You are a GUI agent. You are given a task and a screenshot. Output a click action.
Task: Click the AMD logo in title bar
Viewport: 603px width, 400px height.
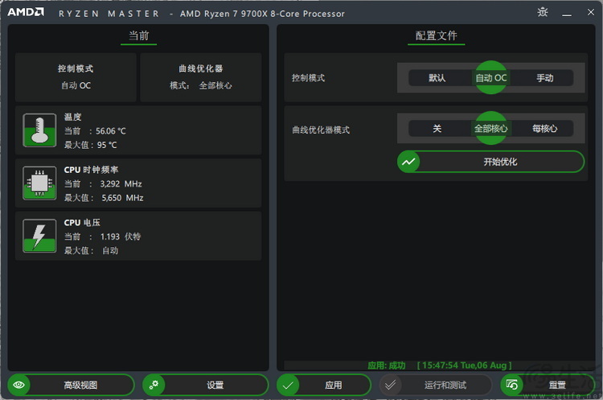pos(26,12)
